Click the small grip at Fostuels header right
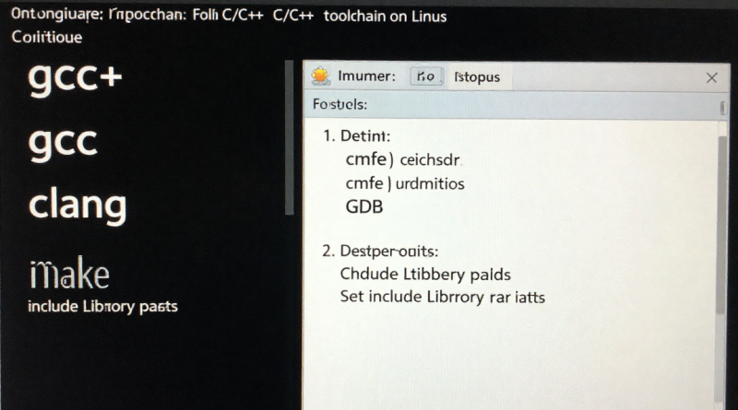Screen dimensions: 738x410 [x=722, y=108]
